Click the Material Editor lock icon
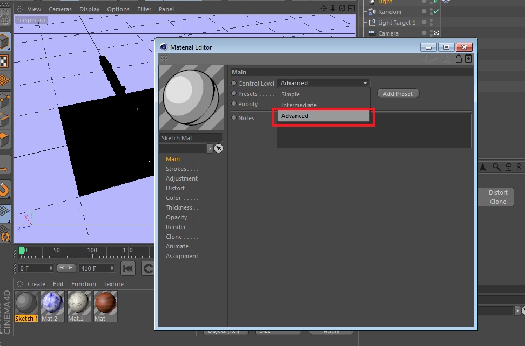 coord(459,58)
